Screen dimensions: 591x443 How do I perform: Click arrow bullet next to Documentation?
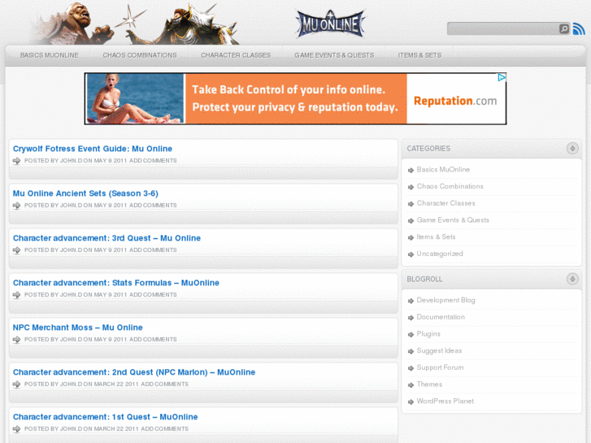click(411, 318)
